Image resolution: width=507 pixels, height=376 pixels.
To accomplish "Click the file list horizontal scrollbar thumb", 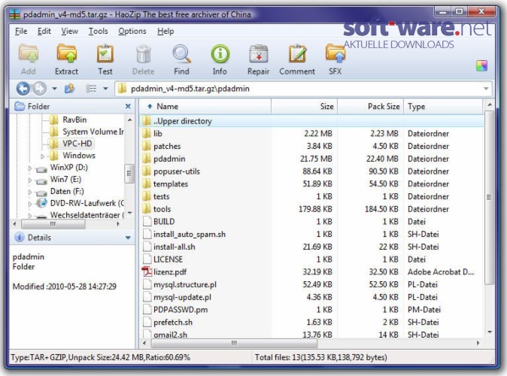I will pos(234,343).
